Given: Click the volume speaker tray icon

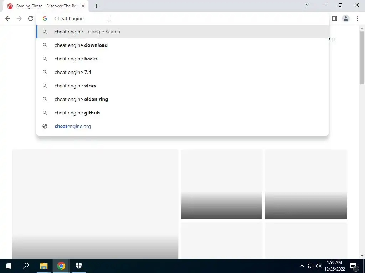Looking at the screenshot, I should click(319, 266).
